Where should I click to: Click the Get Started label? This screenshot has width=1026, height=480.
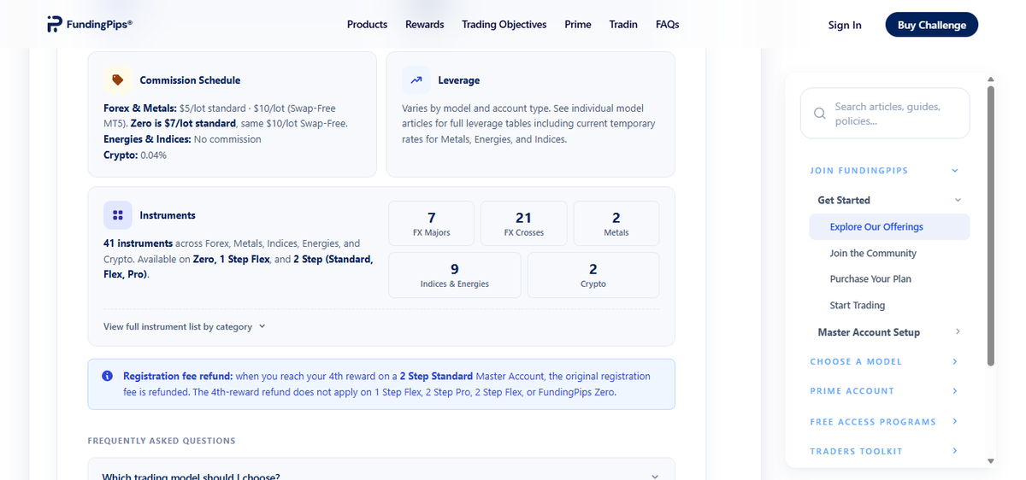844,200
